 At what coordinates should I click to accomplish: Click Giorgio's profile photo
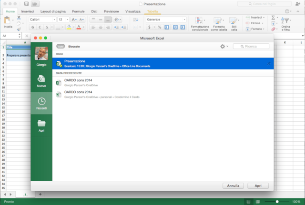click(41, 53)
